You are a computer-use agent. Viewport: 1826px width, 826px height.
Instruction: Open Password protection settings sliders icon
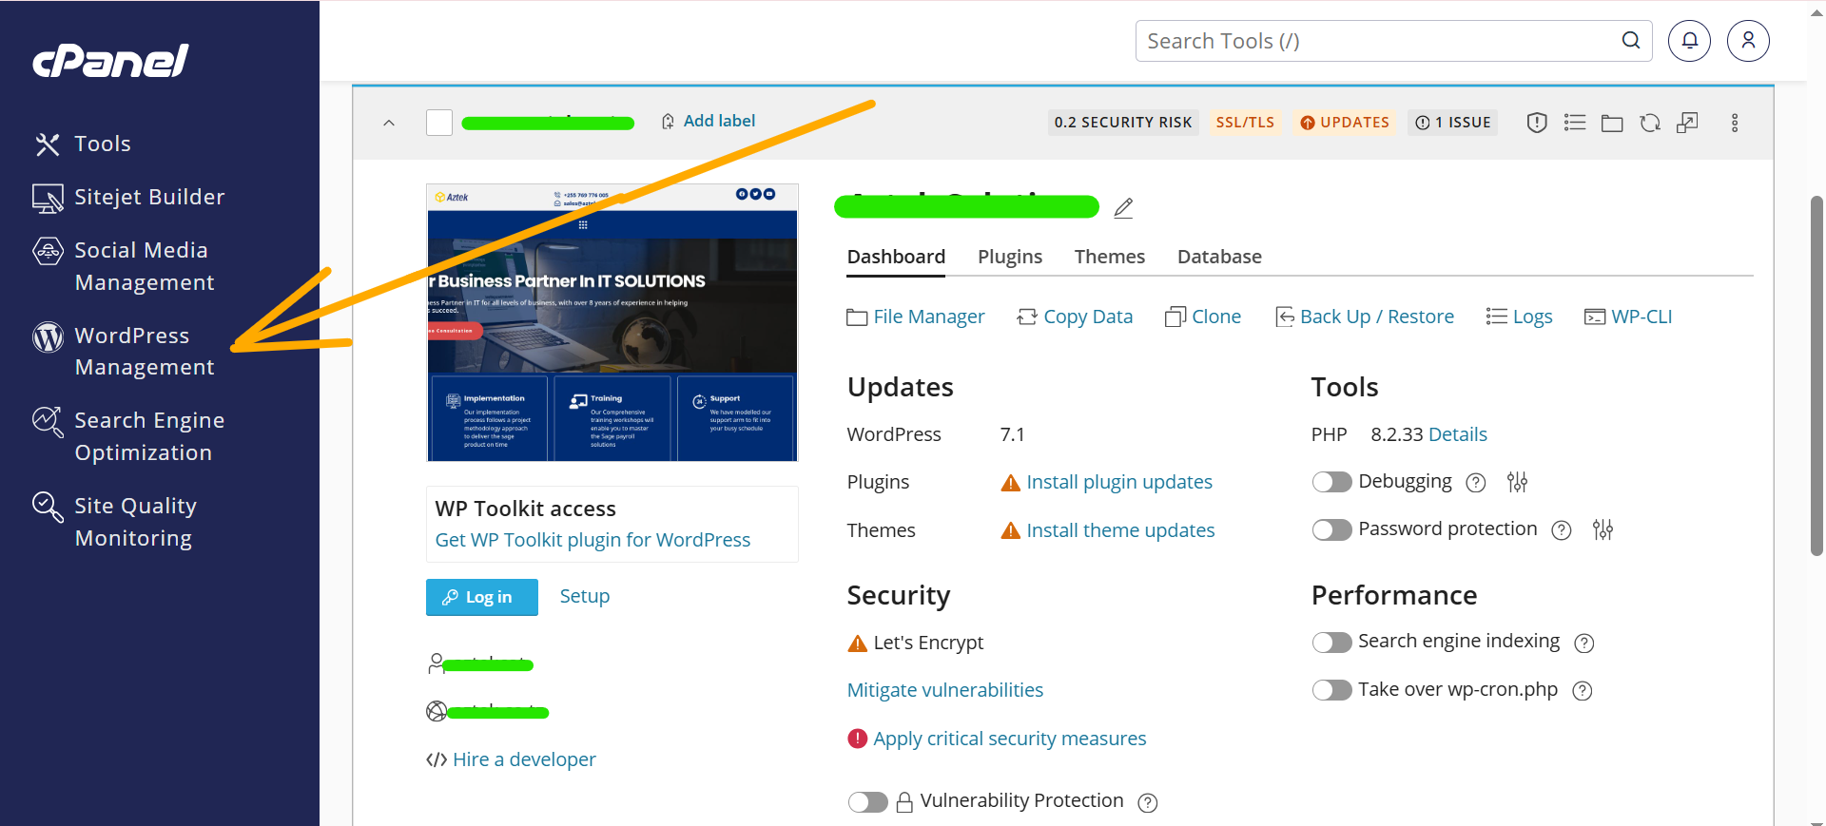point(1603,529)
